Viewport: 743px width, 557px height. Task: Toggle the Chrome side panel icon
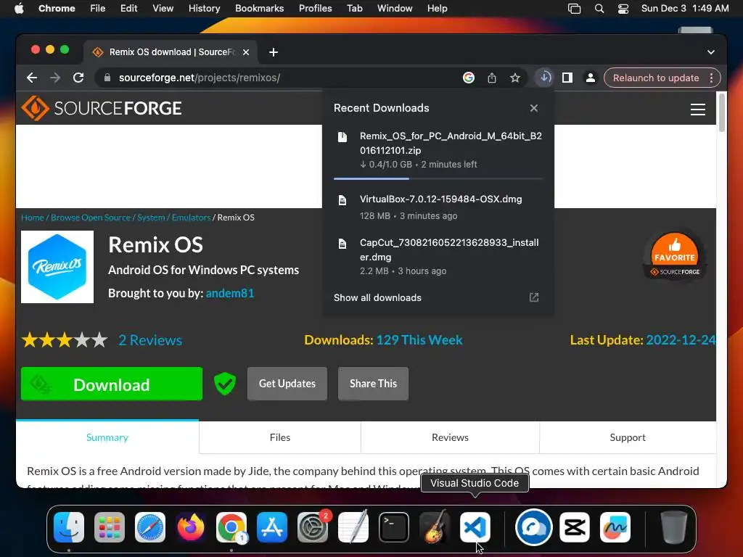tap(567, 78)
